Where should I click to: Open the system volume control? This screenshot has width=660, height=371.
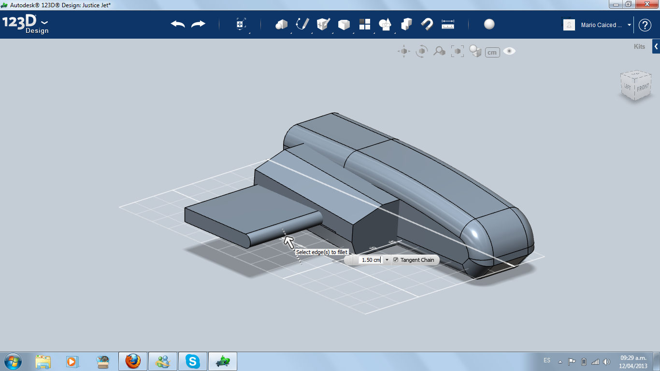point(607,362)
